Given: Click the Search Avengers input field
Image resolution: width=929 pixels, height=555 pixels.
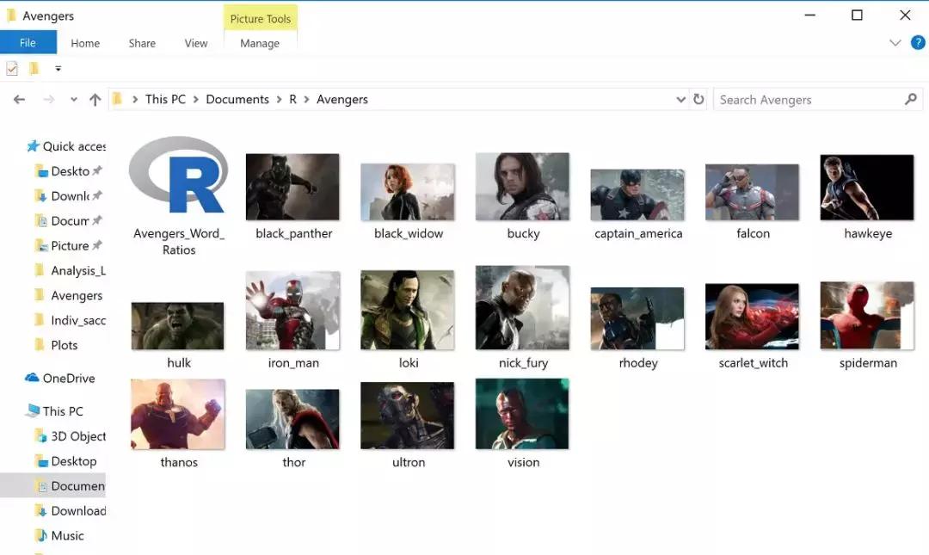Looking at the screenshot, I should tap(809, 100).
